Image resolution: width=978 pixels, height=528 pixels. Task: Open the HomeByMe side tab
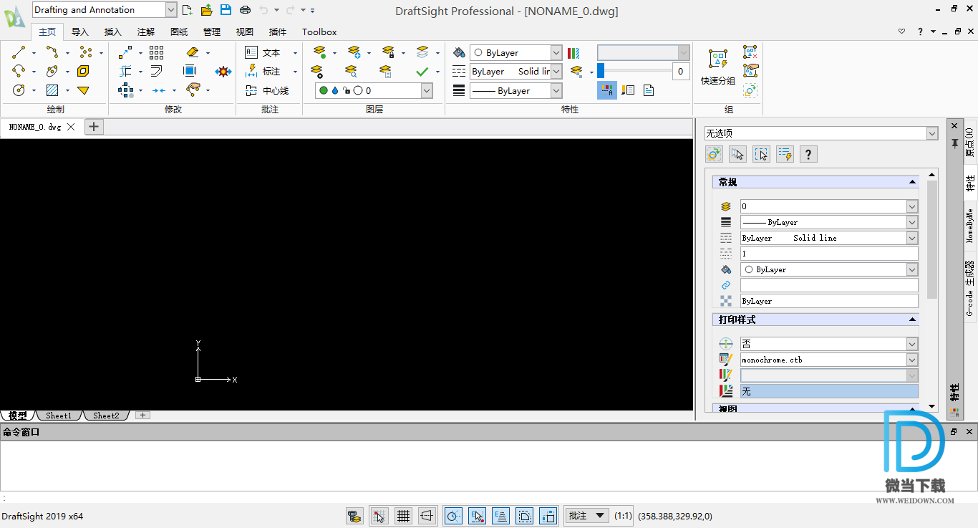pyautogui.click(x=970, y=226)
